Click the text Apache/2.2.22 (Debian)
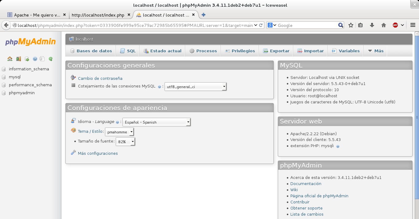The width and height of the screenshot is (419, 219). click(313, 134)
